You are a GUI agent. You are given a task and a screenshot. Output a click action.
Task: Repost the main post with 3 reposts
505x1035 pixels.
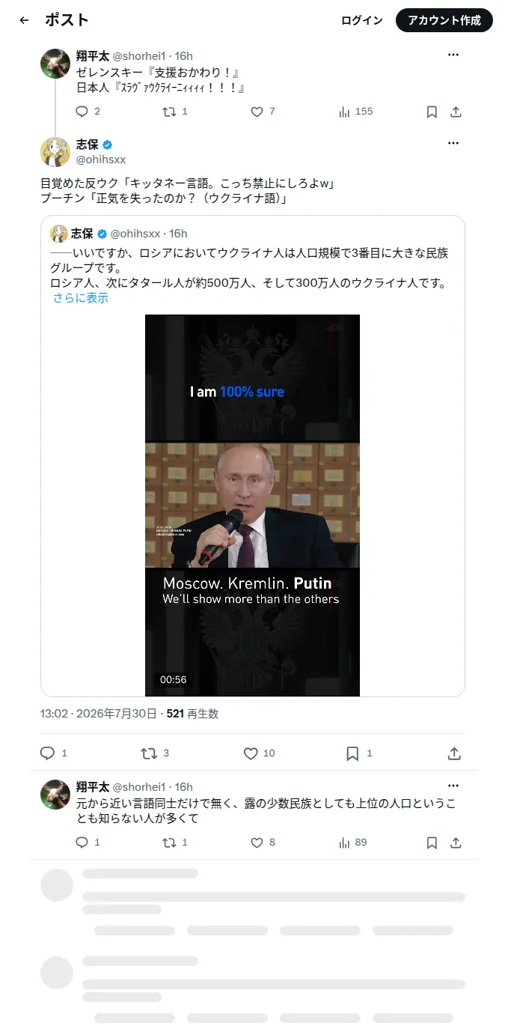[x=148, y=753]
